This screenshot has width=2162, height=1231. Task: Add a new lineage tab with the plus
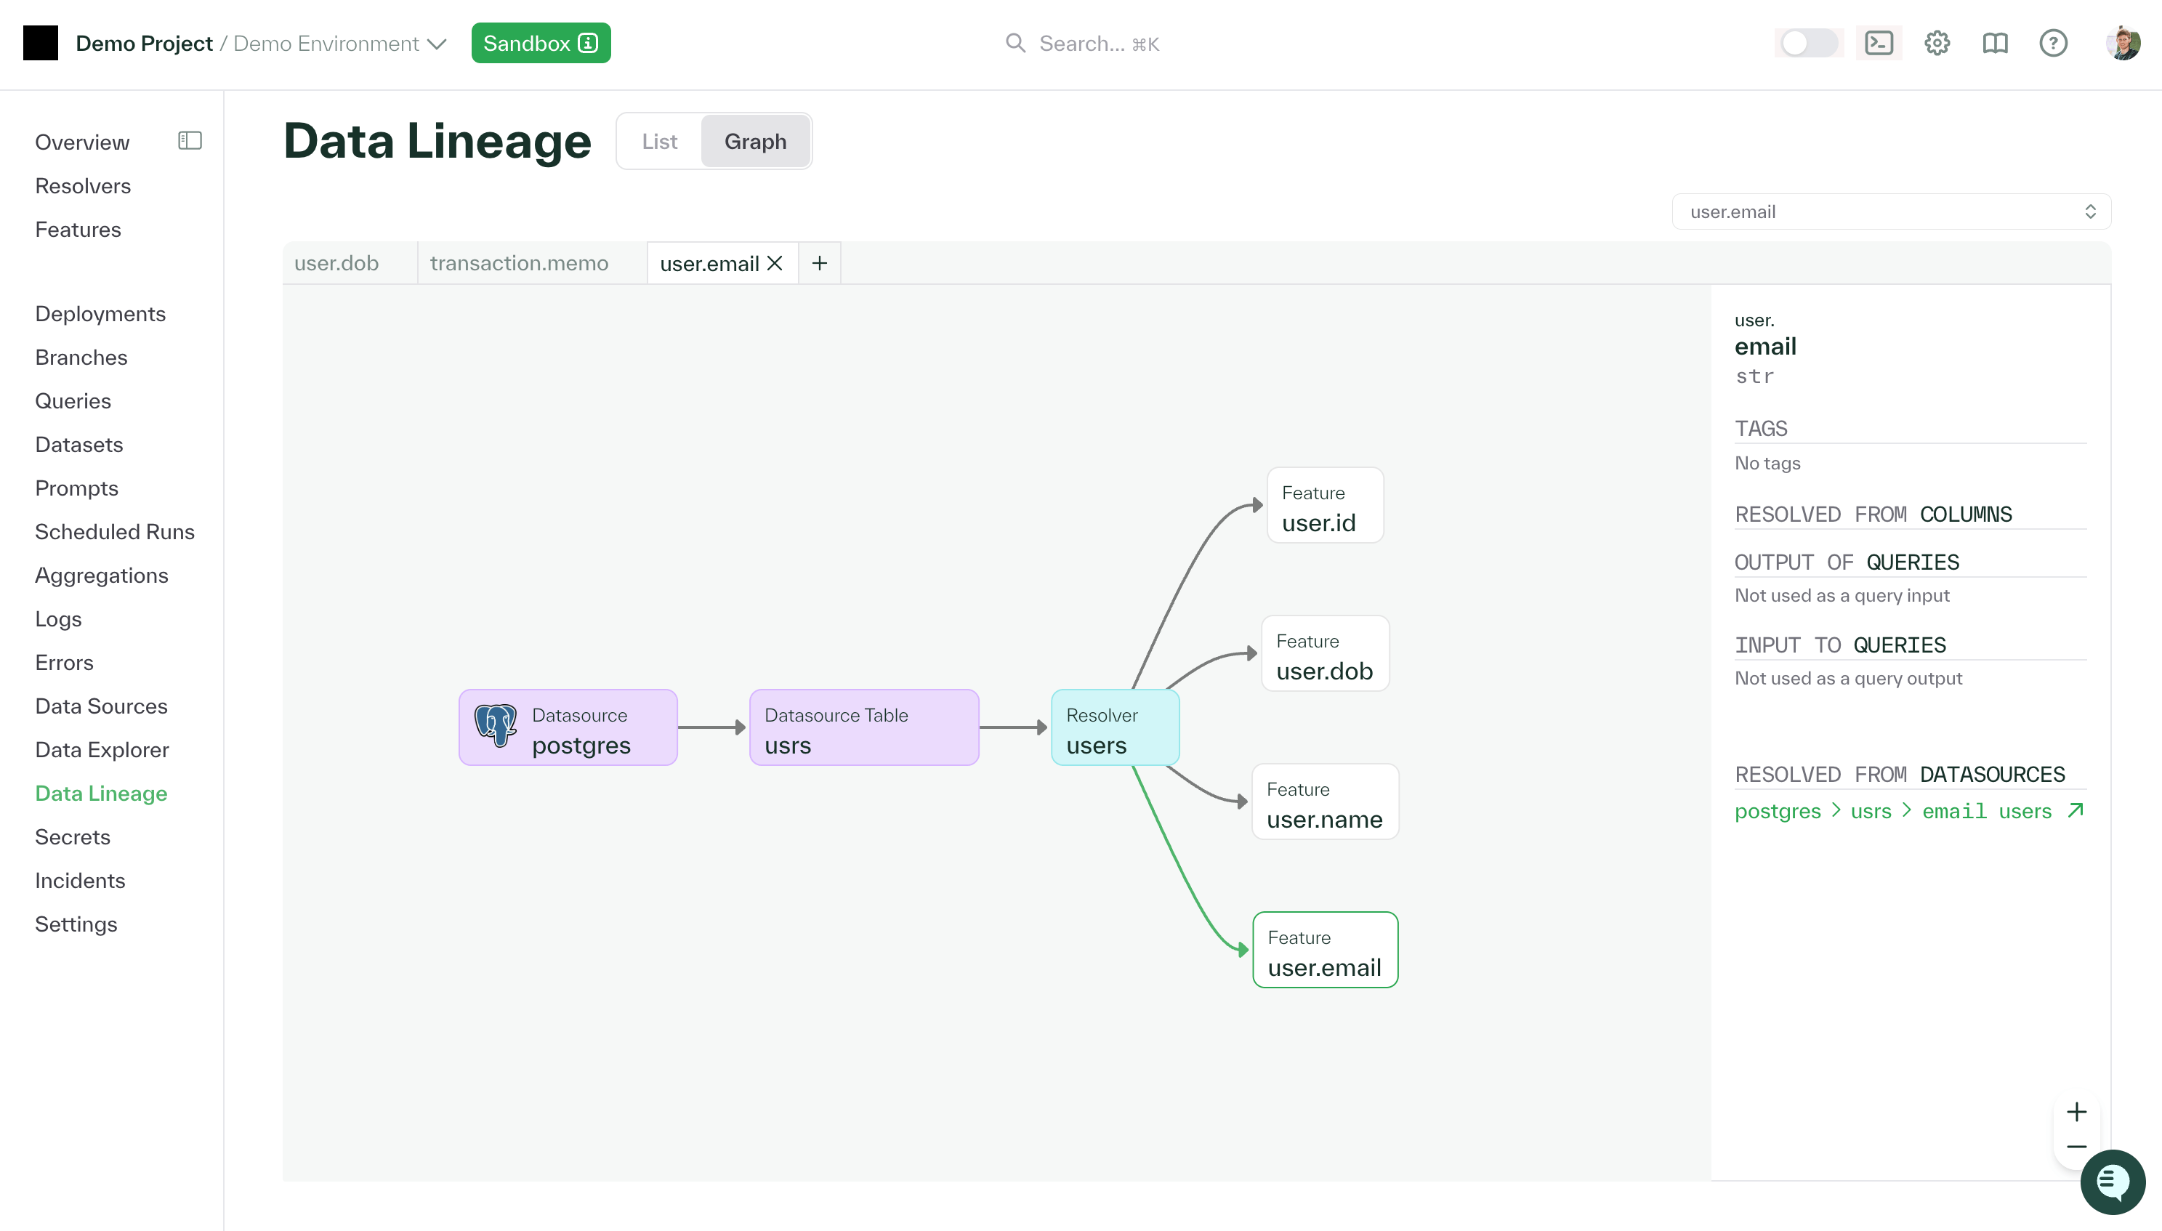click(x=818, y=263)
